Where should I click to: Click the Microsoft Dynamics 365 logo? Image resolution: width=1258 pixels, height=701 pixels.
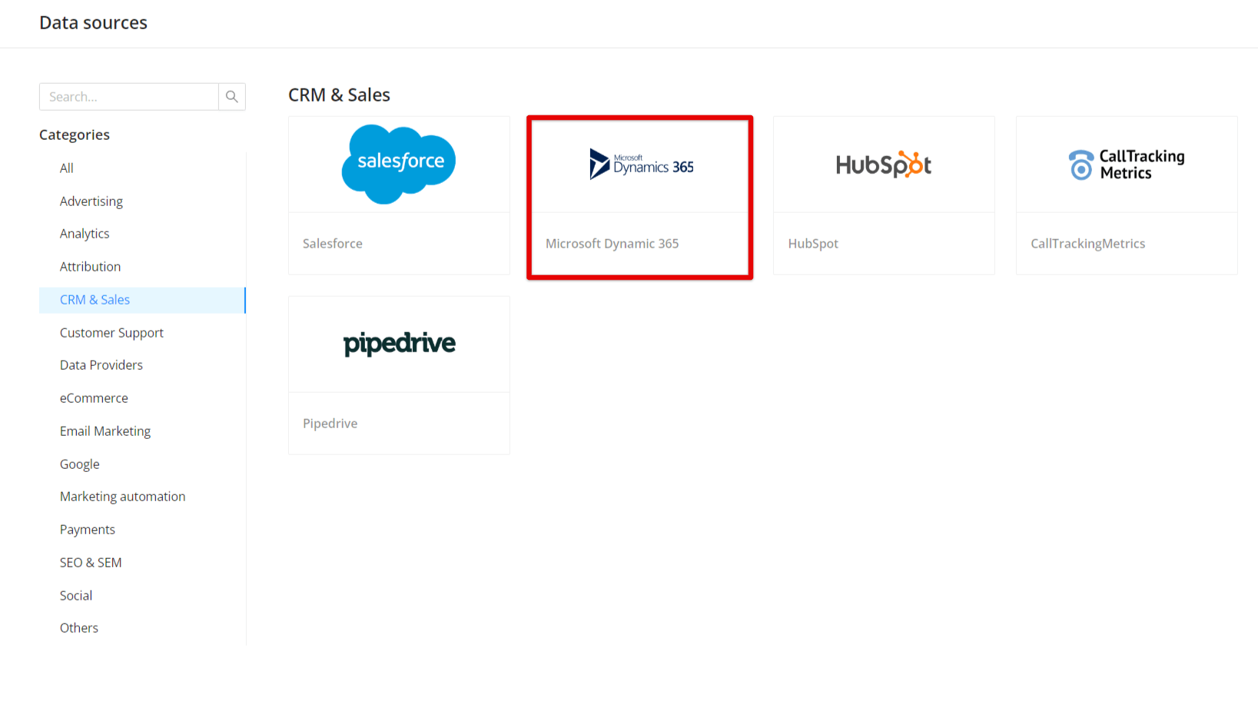pyautogui.click(x=640, y=164)
